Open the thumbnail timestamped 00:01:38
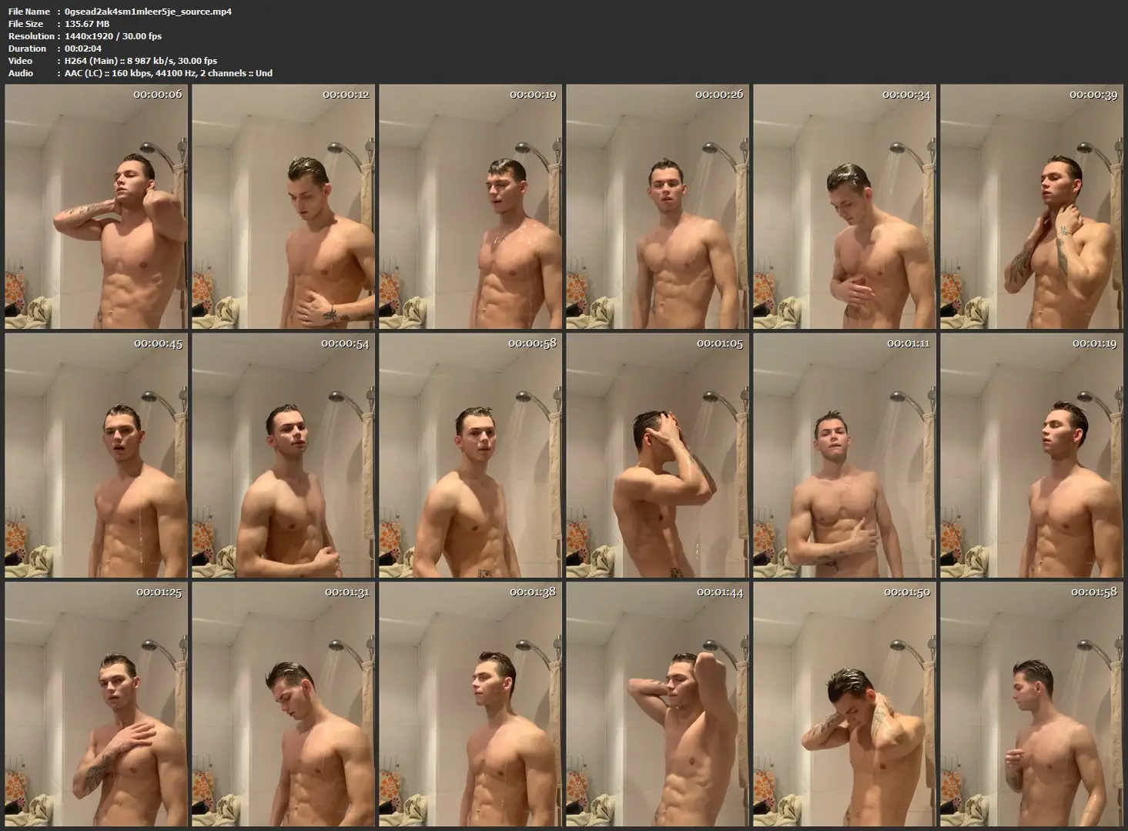The width and height of the screenshot is (1128, 831). 470,704
